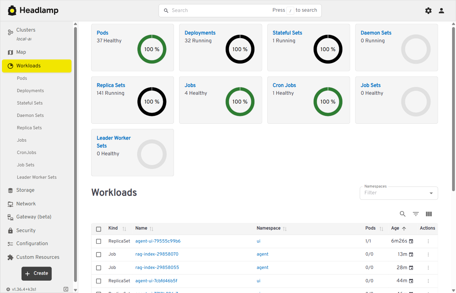Toggle the select-all header checkbox

[99, 229]
